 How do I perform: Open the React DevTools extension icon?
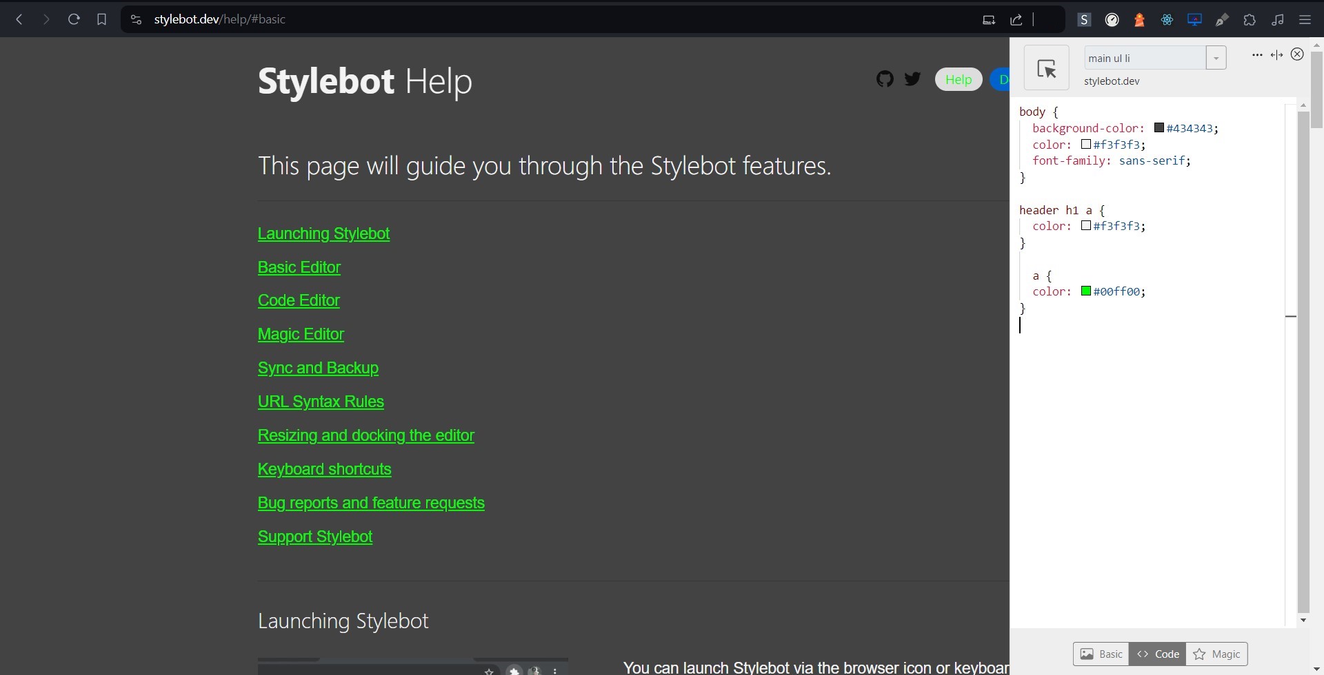pyautogui.click(x=1167, y=20)
